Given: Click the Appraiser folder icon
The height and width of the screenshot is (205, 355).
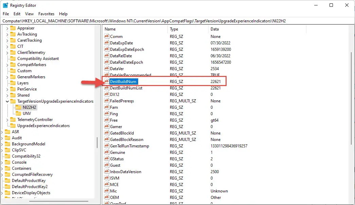Looking at the screenshot, I should coord(13,28).
